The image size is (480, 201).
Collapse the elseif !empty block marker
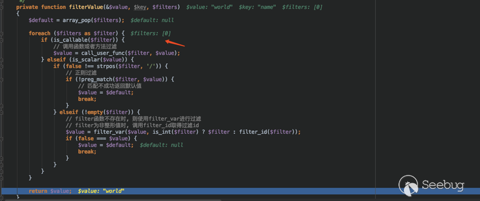point(1,112)
